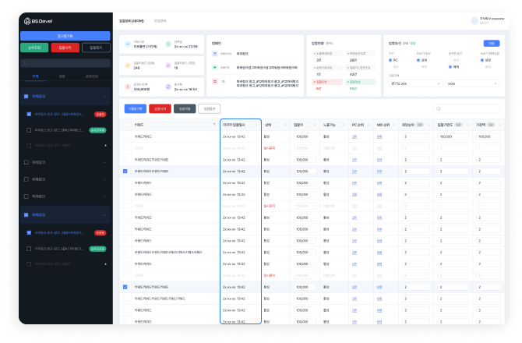Open the 입찰관리 (네이버) top tab

[132, 21]
